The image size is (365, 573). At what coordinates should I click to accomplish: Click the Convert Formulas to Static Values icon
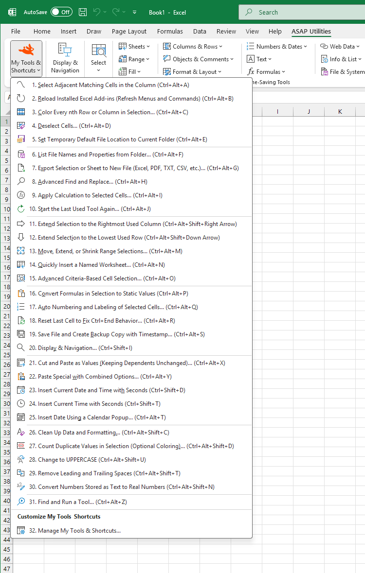21,294
